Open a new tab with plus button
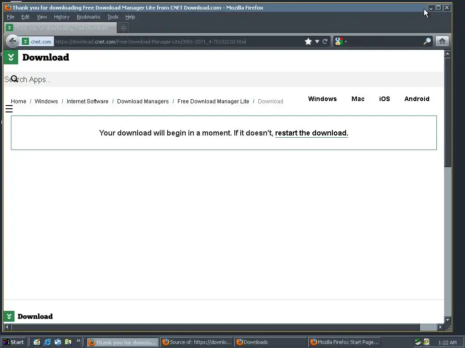 (124, 28)
